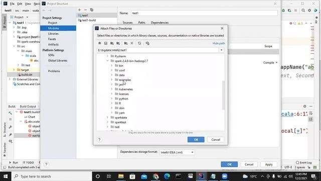
Task: Switch to the Sources tab
Action: pyautogui.click(x=127, y=23)
